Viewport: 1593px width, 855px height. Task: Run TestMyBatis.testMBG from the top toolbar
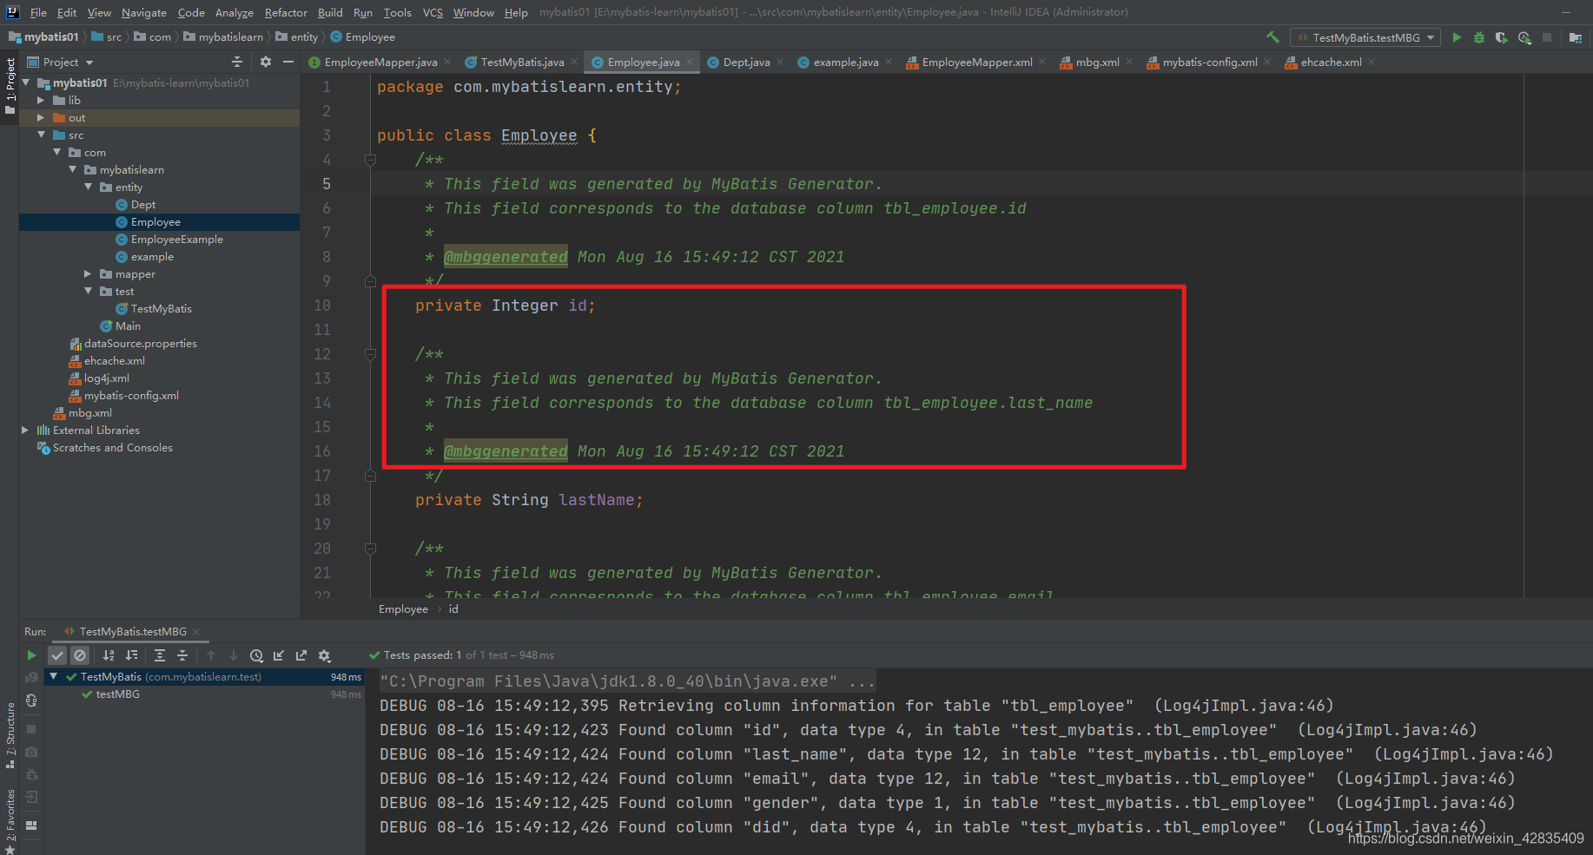point(1457,37)
